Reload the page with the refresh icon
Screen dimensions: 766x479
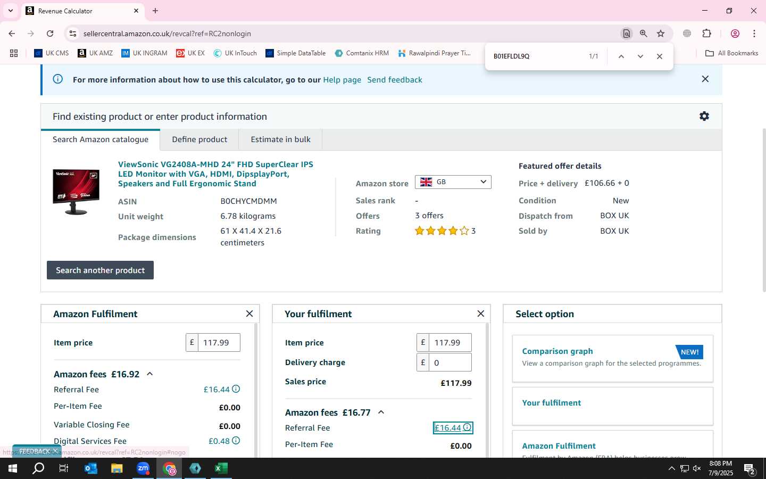pos(50,34)
